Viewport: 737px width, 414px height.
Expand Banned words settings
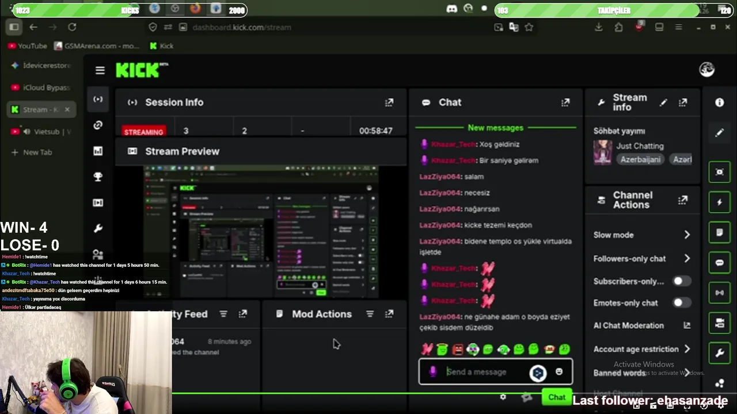[687, 373]
